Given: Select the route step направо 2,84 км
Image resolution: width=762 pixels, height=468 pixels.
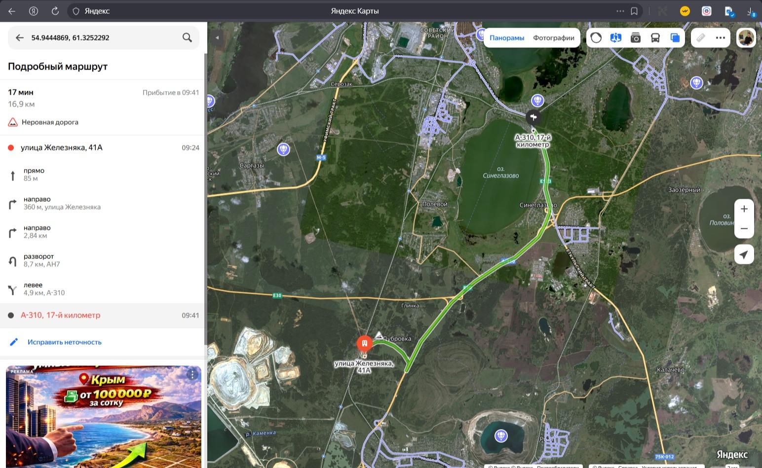Looking at the screenshot, I should coord(103,232).
